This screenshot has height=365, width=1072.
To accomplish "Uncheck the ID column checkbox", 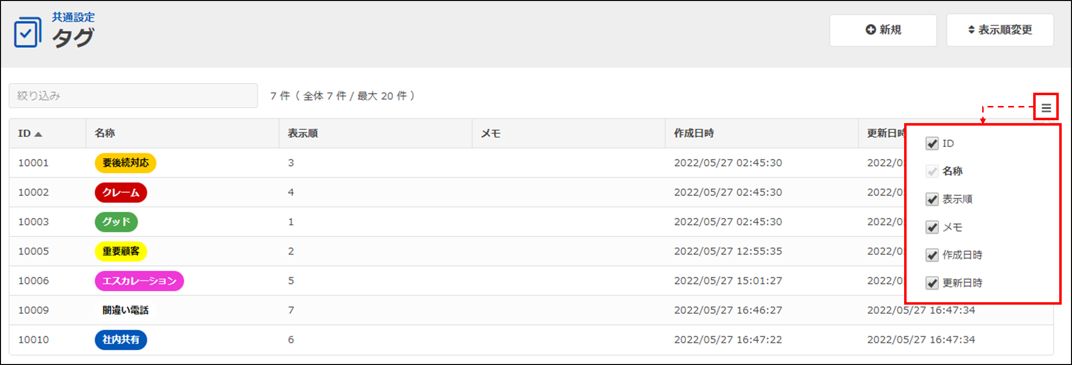I will pyautogui.click(x=932, y=144).
